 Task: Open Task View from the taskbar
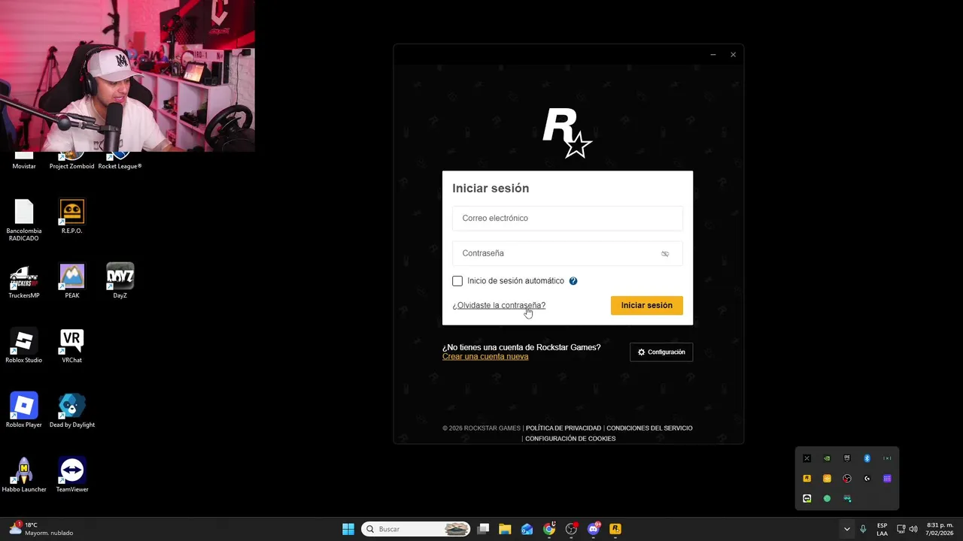484,529
